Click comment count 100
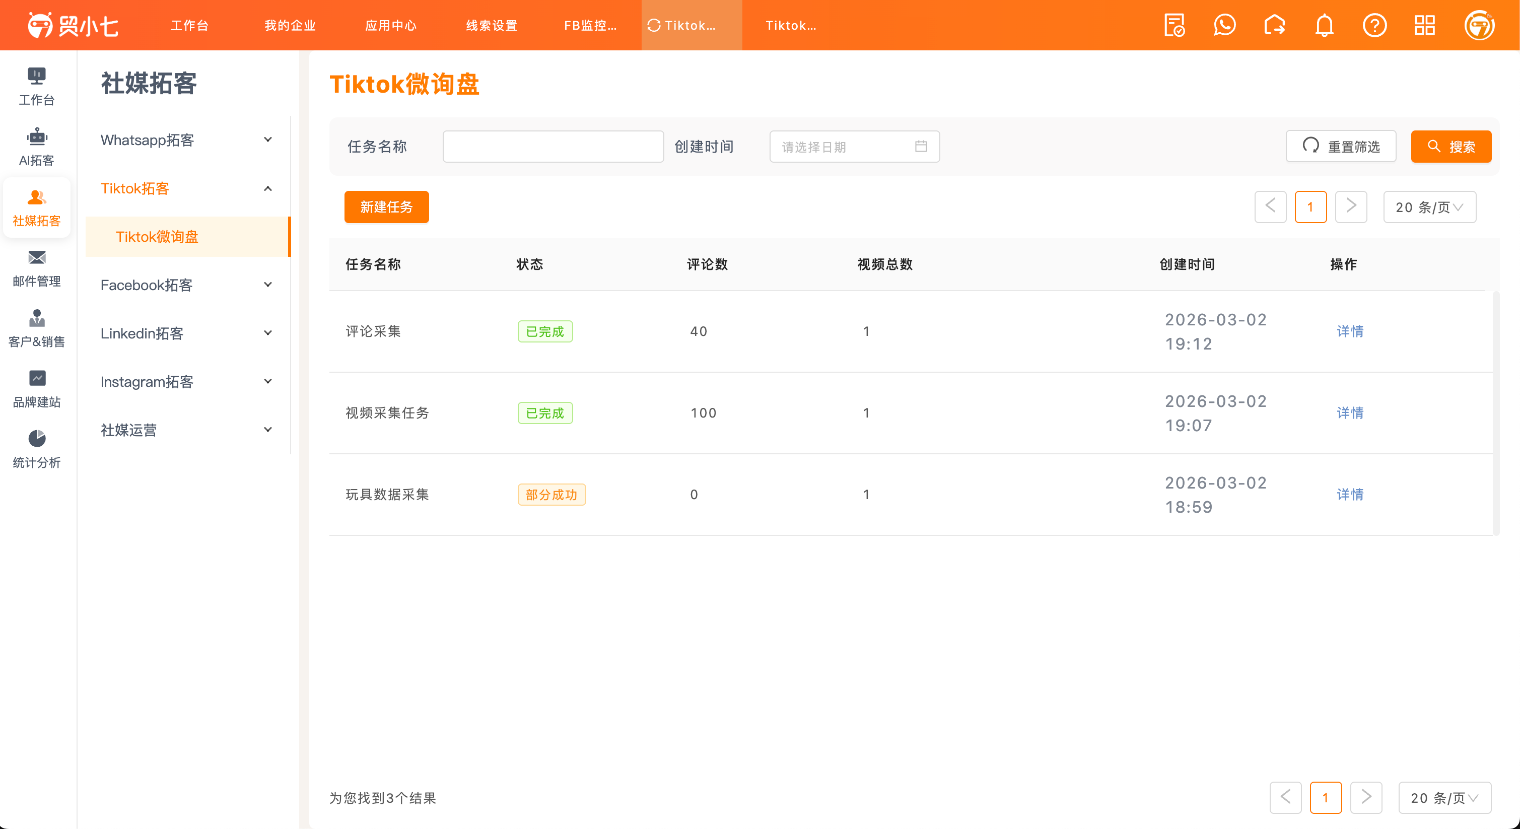The width and height of the screenshot is (1520, 829). click(x=704, y=412)
